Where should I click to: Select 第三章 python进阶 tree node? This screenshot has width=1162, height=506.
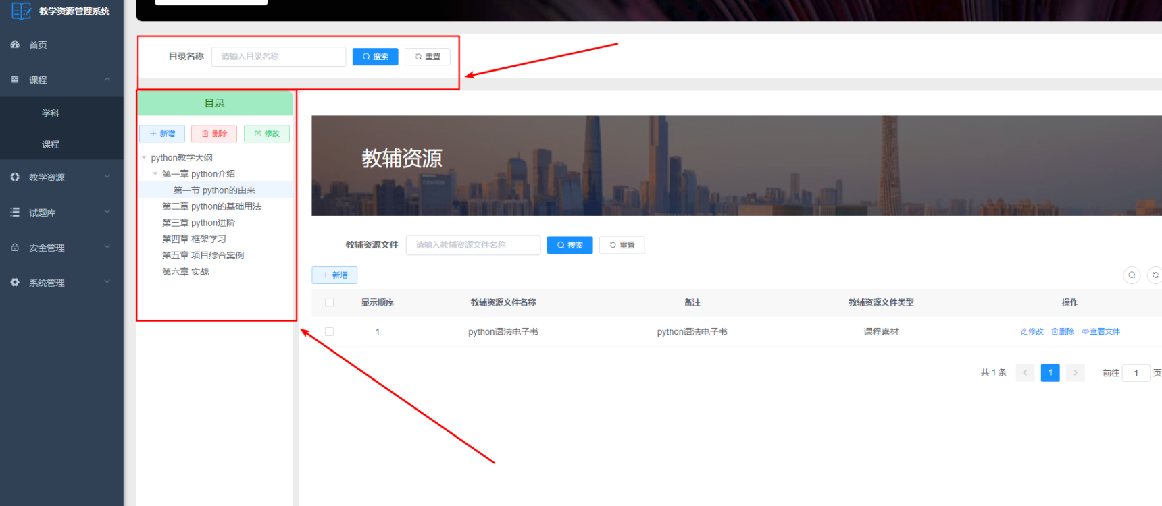(199, 223)
